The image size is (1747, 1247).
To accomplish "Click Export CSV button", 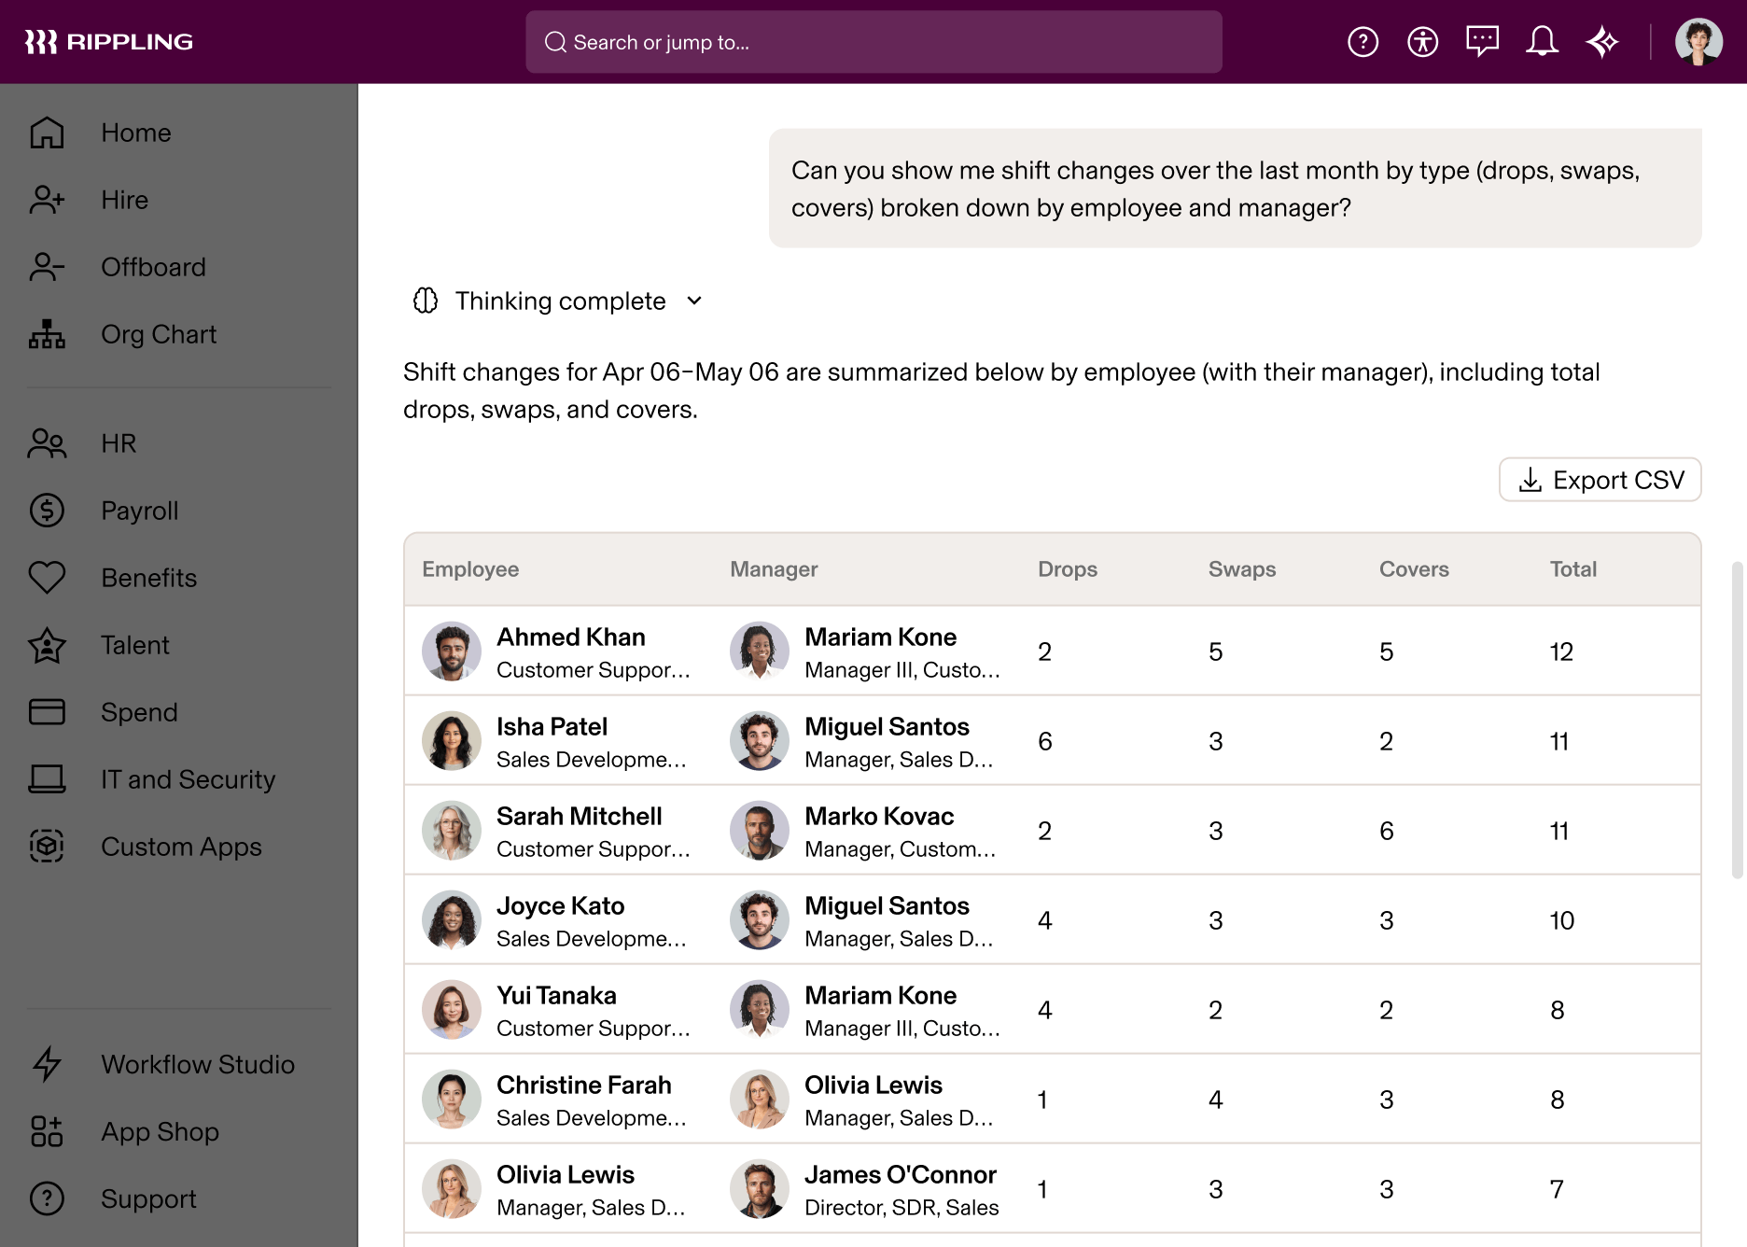I will pyautogui.click(x=1600, y=480).
